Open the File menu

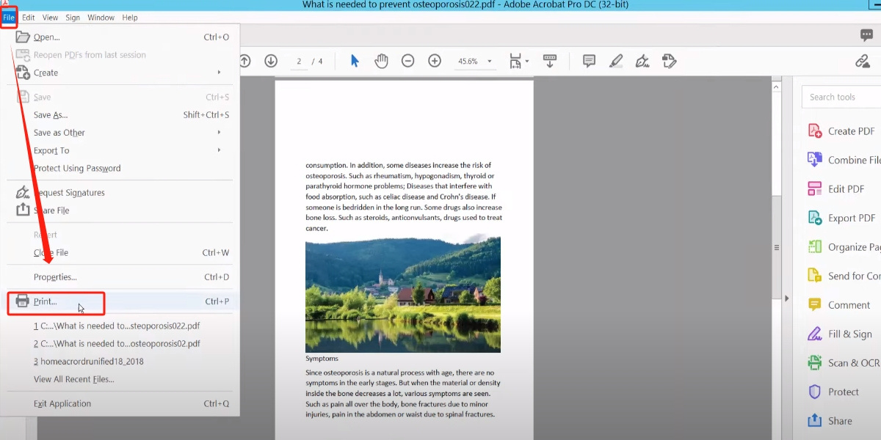click(x=9, y=17)
